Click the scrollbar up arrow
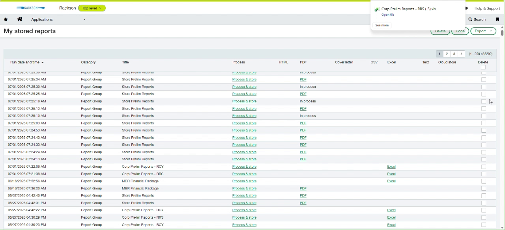The width and height of the screenshot is (505, 230). tap(502, 27)
